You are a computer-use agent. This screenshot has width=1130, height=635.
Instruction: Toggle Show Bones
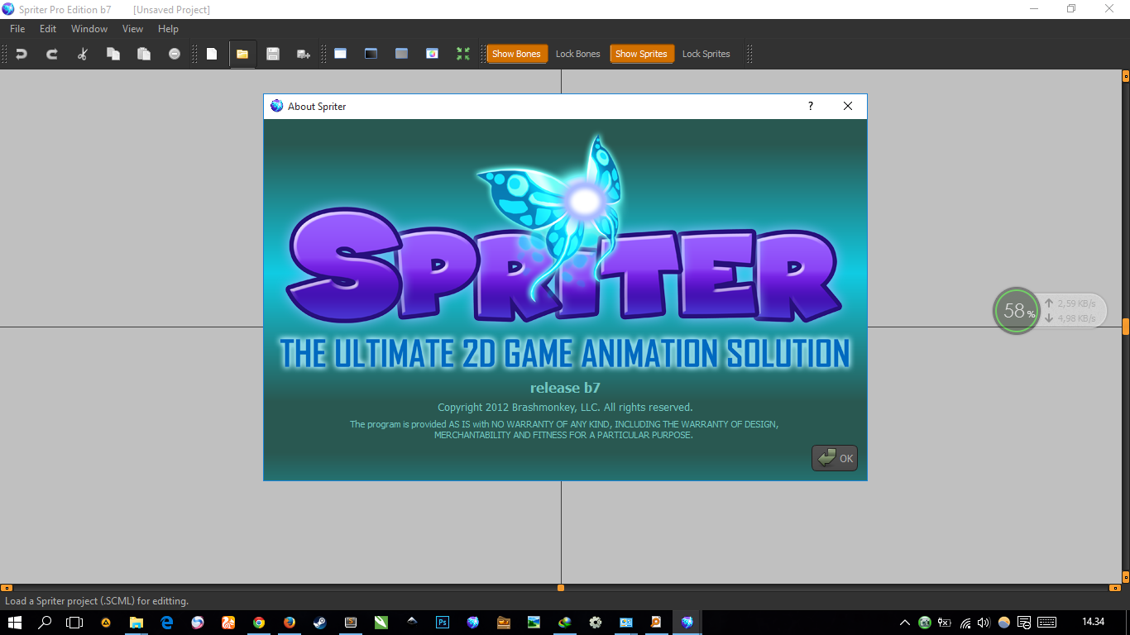point(517,53)
